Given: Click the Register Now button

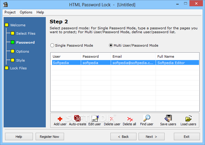Looking at the screenshot, I should pyautogui.click(x=50, y=137).
